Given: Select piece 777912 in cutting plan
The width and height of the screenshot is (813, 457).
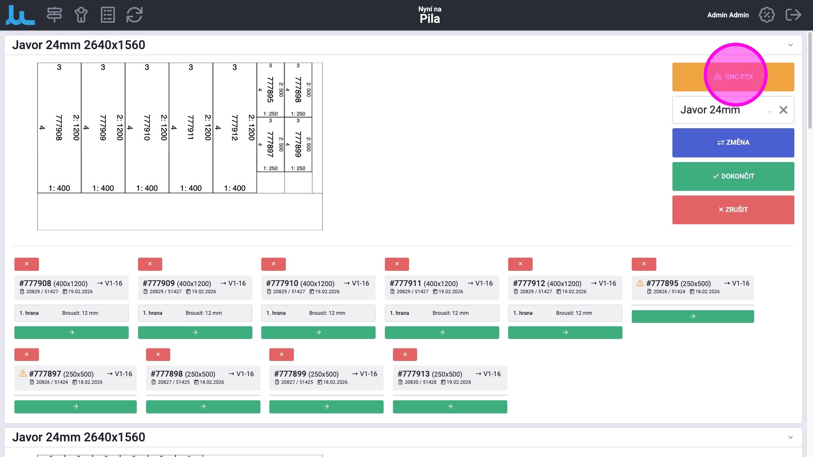Looking at the screenshot, I should pyautogui.click(x=235, y=128).
